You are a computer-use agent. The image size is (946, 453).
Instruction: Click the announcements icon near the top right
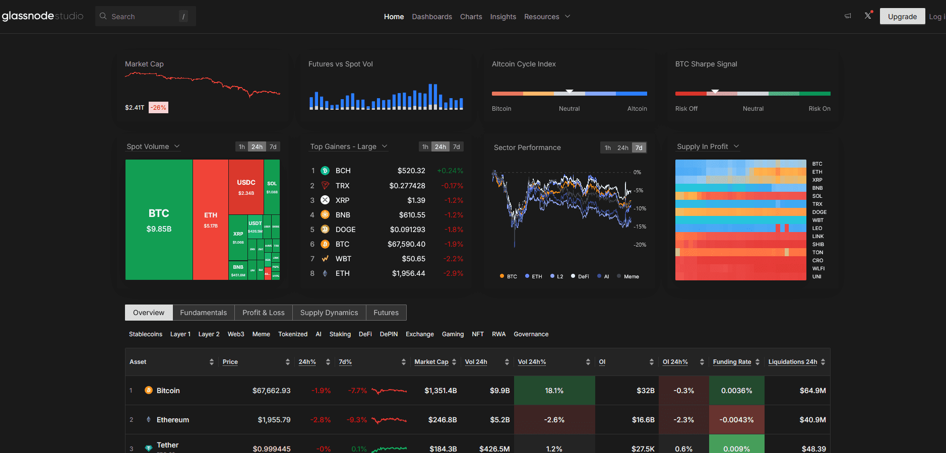pos(848,16)
